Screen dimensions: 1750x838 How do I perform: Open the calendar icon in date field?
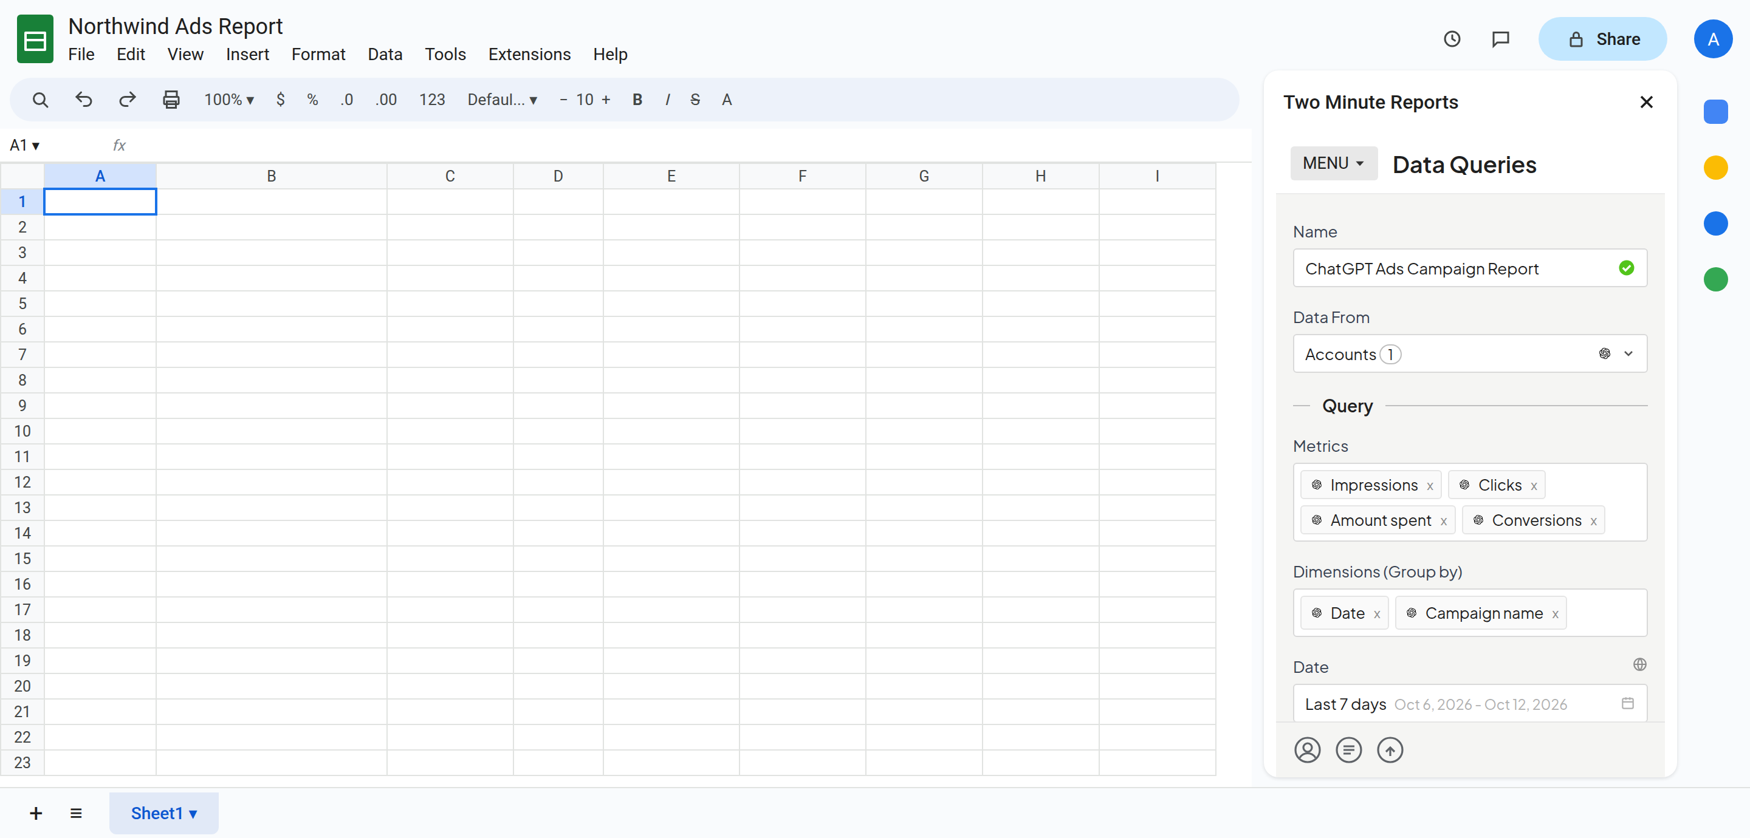(1628, 703)
